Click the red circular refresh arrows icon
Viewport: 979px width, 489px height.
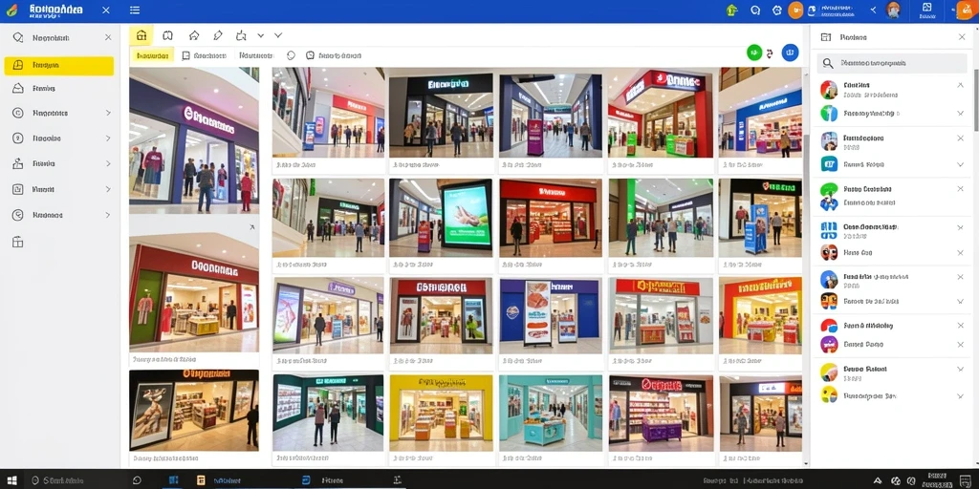770,53
